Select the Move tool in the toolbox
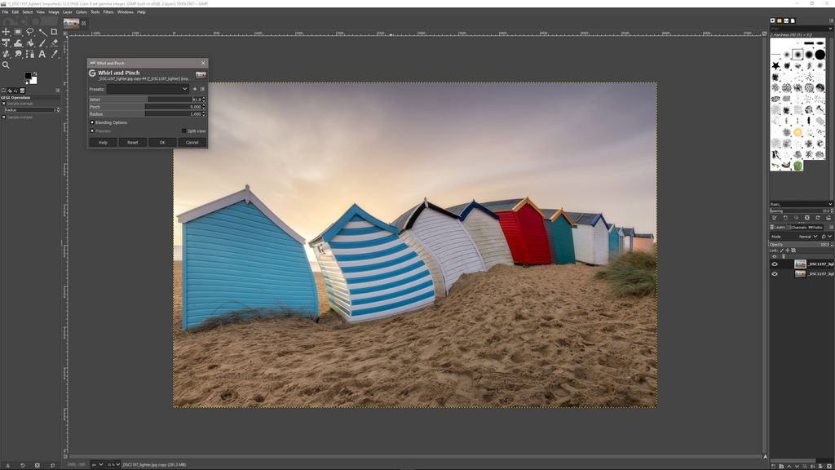 (x=6, y=31)
